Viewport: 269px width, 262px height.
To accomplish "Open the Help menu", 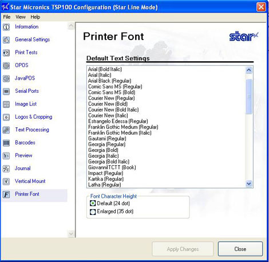I will click(x=35, y=17).
